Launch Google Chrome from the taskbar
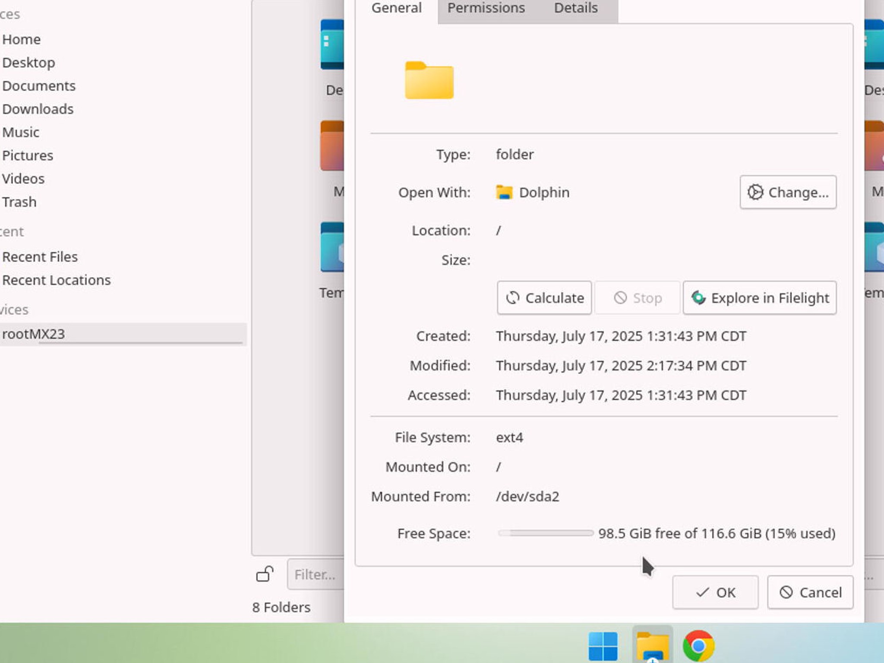The height and width of the screenshot is (663, 884). coord(698,646)
